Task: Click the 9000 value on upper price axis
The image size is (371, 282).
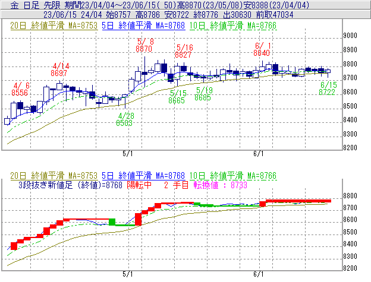Action: 350,36
